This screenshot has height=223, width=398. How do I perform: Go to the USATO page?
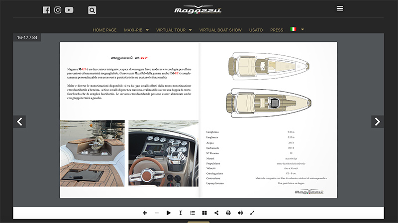tap(256, 30)
